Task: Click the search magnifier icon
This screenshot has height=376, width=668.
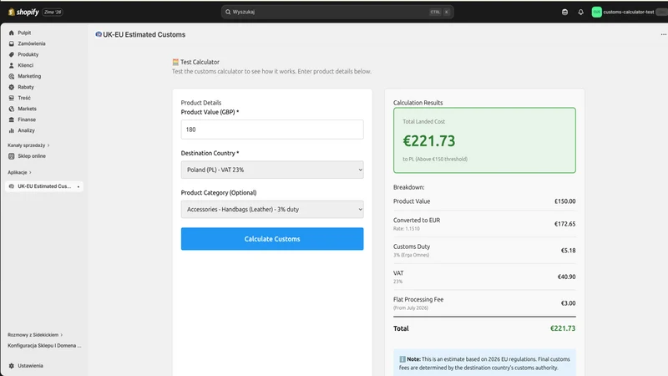Action: click(x=228, y=12)
